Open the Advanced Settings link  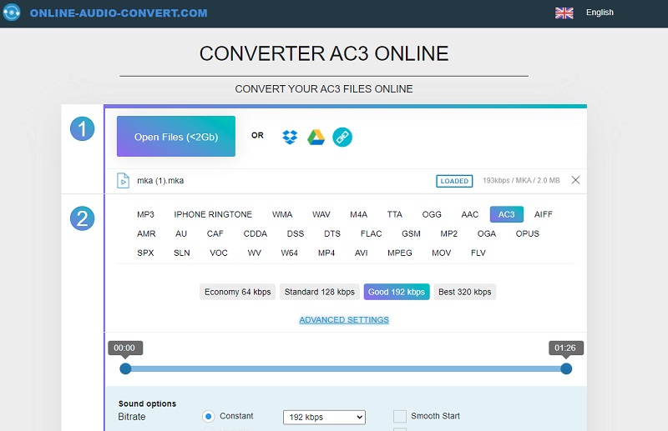pos(344,319)
